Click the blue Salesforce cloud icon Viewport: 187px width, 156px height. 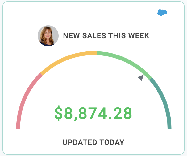(x=162, y=13)
